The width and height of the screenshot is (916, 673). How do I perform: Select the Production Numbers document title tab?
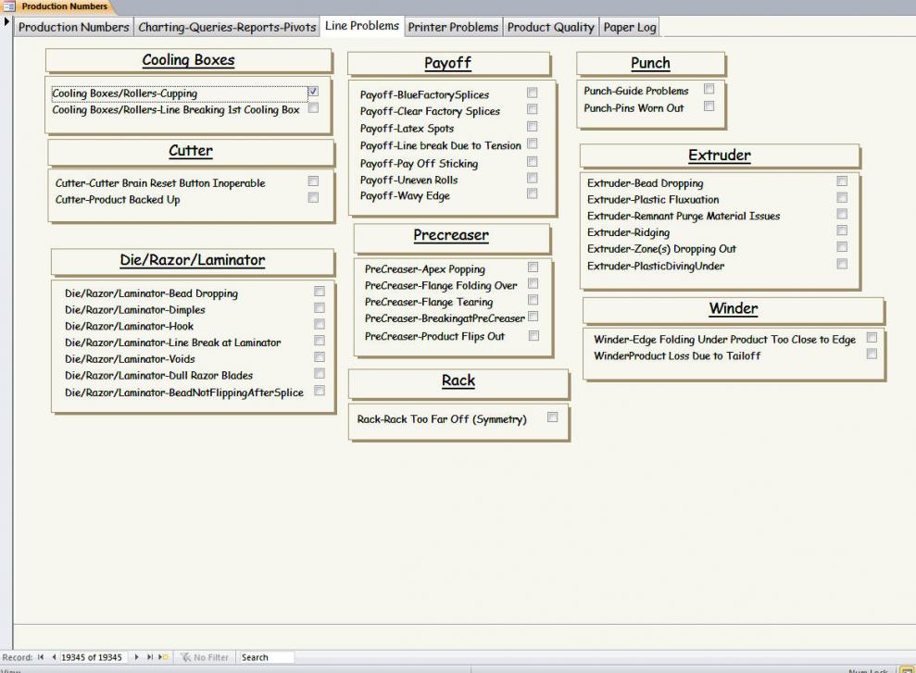click(x=65, y=6)
